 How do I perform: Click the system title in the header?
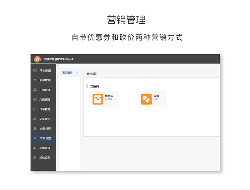[x=58, y=59]
